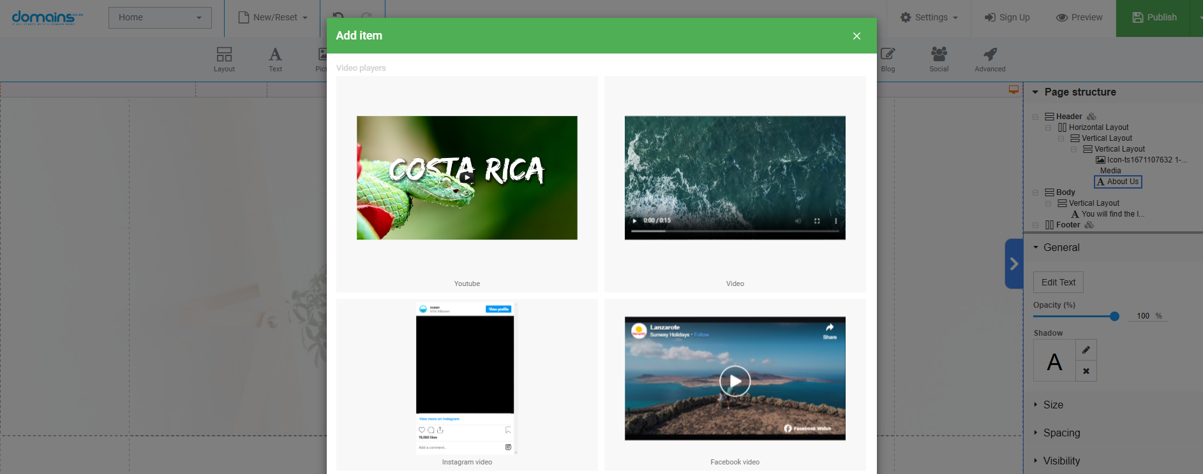
Task: Collapse the Header tree node
Action: point(1035,117)
